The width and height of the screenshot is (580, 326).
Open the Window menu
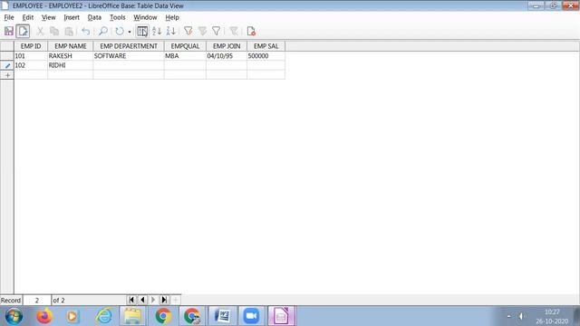(x=145, y=17)
